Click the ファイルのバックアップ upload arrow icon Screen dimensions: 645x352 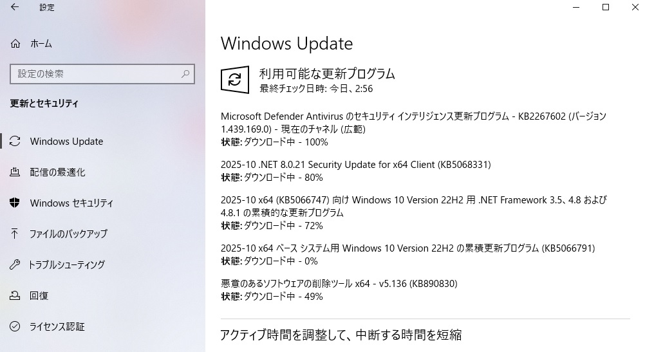(x=15, y=234)
